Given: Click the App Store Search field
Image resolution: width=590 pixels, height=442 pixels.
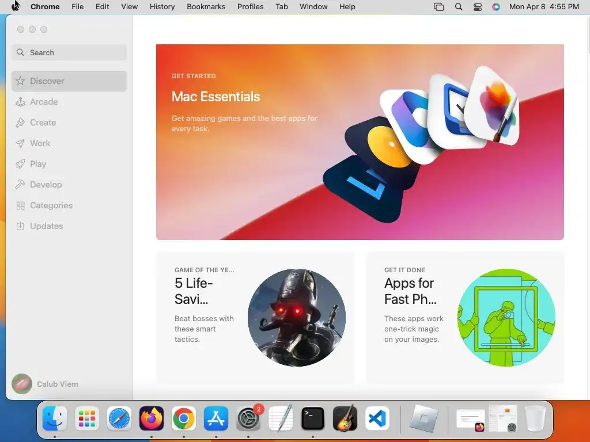Looking at the screenshot, I should (x=69, y=52).
